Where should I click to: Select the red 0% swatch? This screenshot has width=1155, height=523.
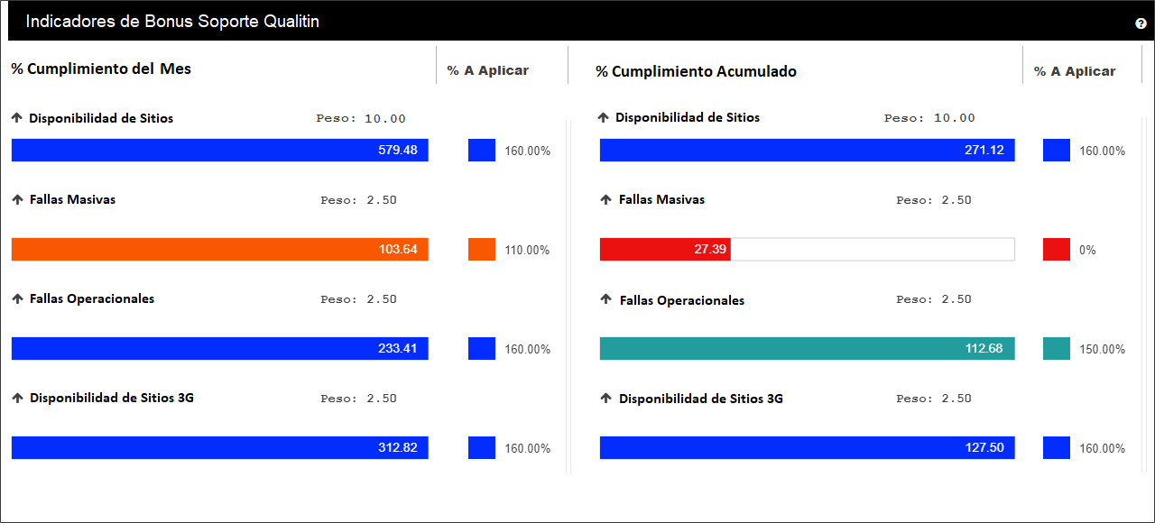tap(1057, 250)
